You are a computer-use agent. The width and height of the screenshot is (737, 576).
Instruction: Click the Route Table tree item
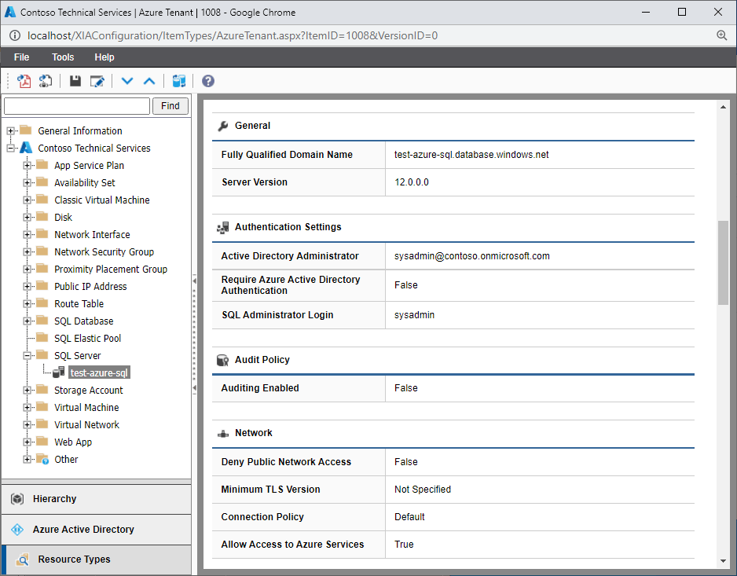coord(79,304)
